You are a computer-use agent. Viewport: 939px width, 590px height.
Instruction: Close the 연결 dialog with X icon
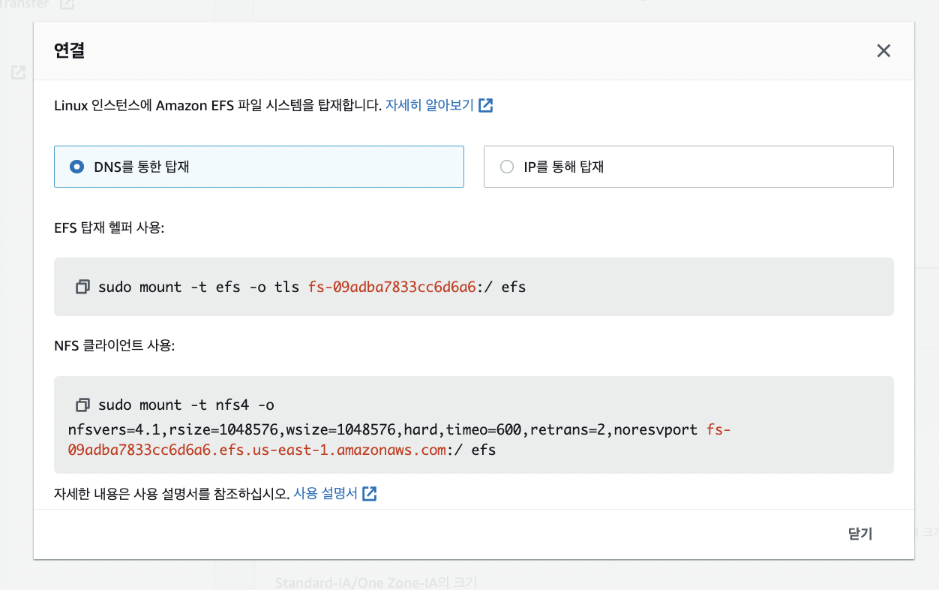click(x=883, y=51)
